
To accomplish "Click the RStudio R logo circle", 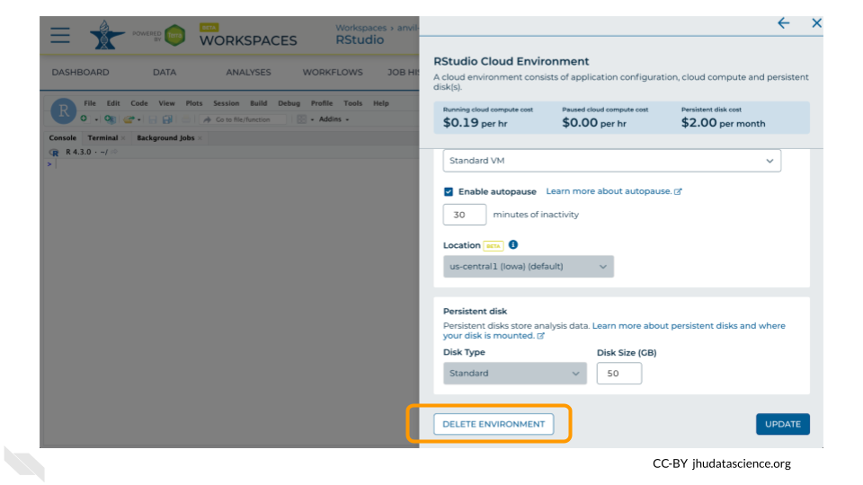I will tap(63, 110).
